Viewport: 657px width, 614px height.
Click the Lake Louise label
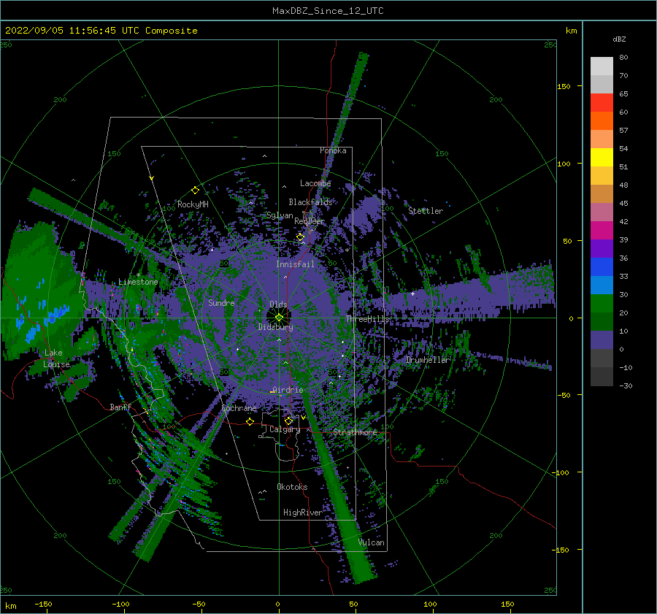click(56, 358)
